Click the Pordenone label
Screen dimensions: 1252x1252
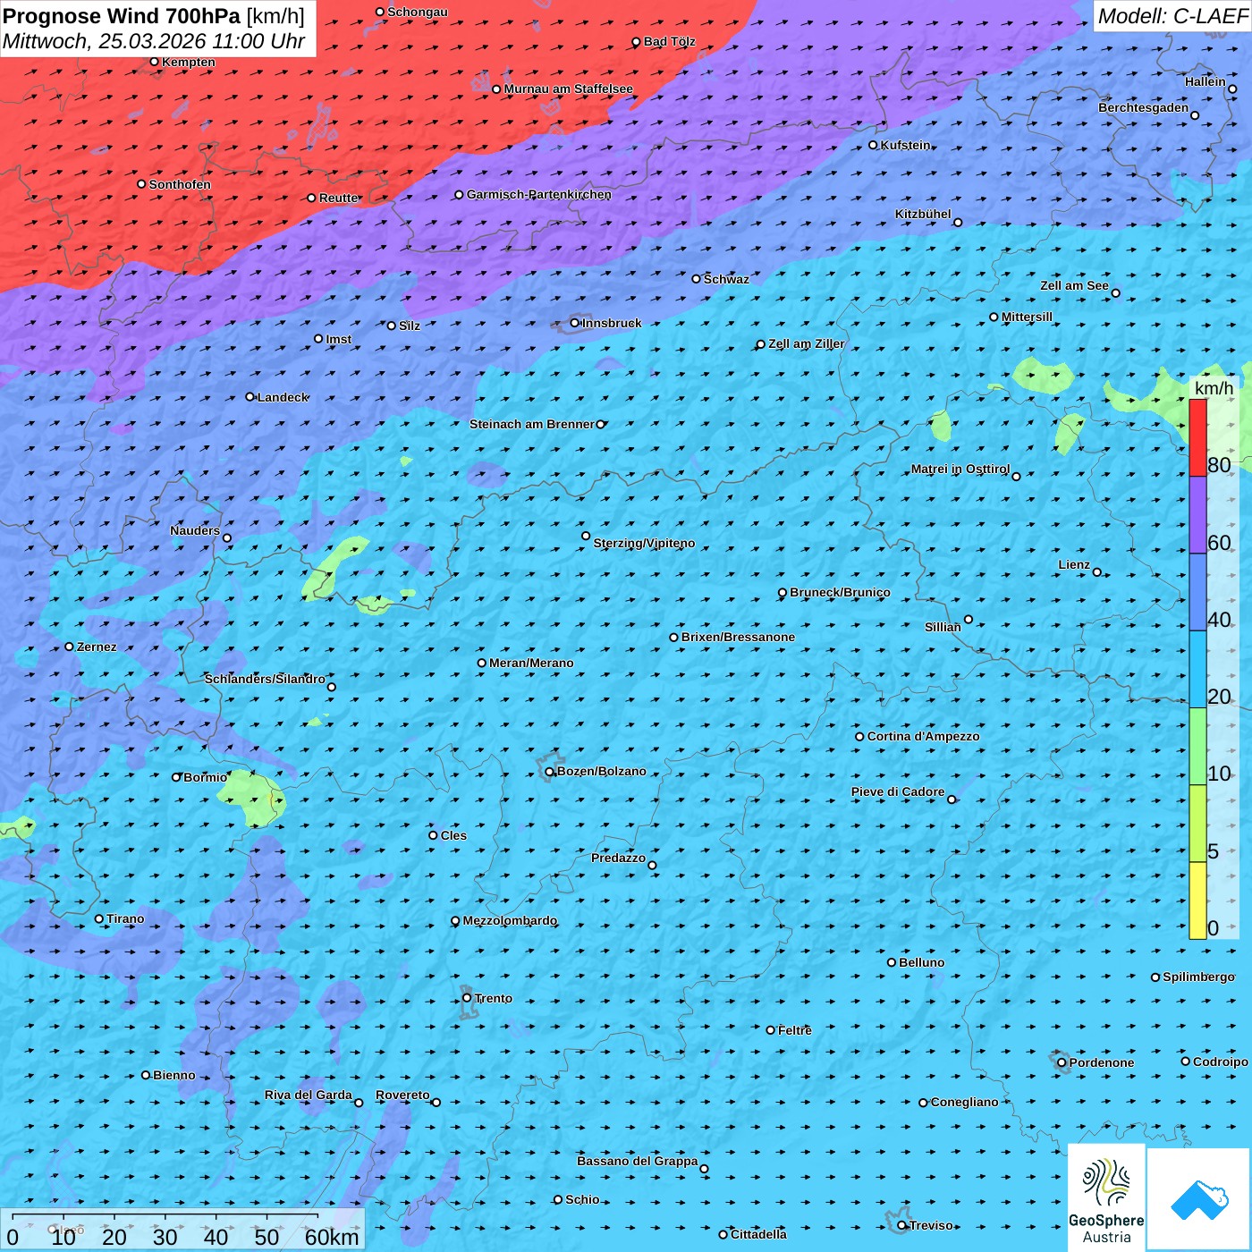coord(1102,1062)
